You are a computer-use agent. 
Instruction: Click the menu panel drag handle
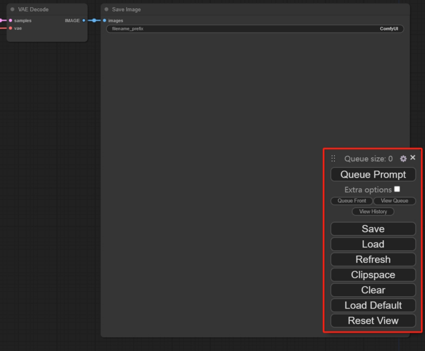[x=333, y=158]
